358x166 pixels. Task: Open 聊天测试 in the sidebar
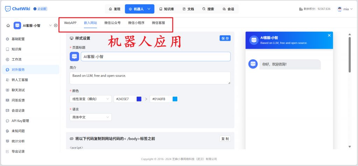(18, 90)
